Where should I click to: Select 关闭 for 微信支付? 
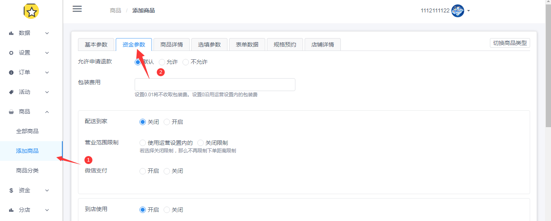pos(167,171)
